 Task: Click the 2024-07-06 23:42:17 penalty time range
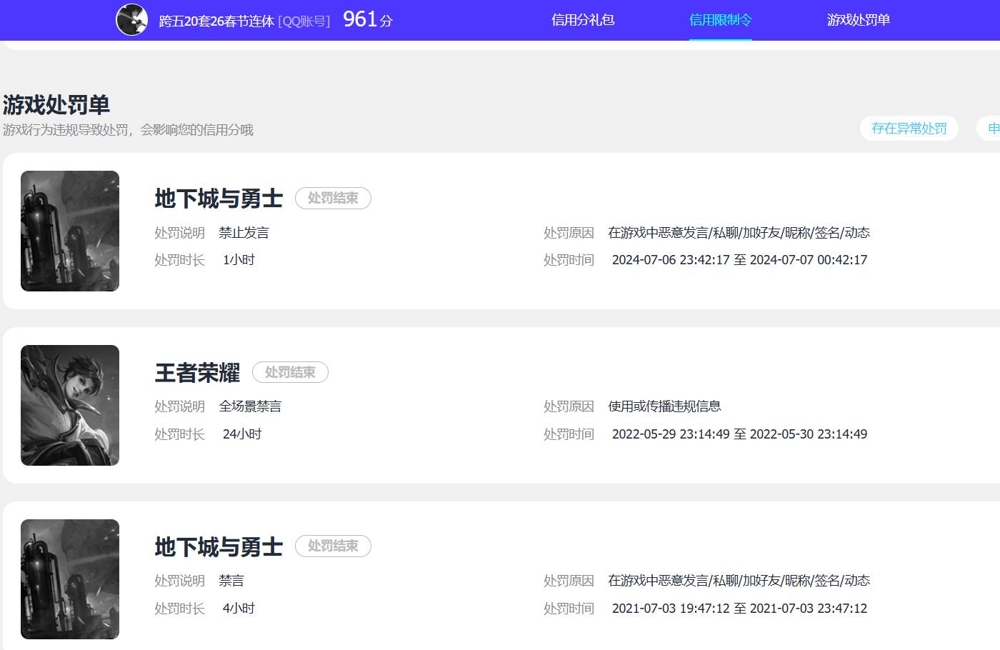click(x=740, y=260)
